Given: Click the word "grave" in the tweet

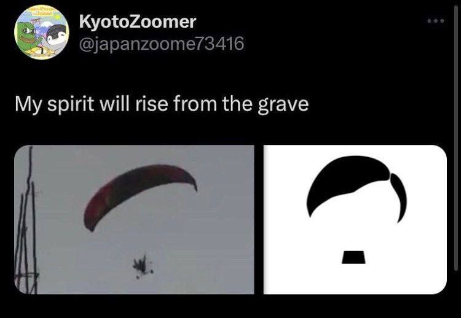Looking at the screenshot, I should [x=283, y=105].
